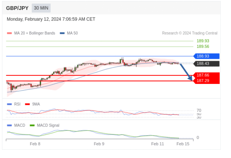Toggle the RSI legend entry
The width and height of the screenshot is (231, 158).
pyautogui.click(x=14, y=104)
